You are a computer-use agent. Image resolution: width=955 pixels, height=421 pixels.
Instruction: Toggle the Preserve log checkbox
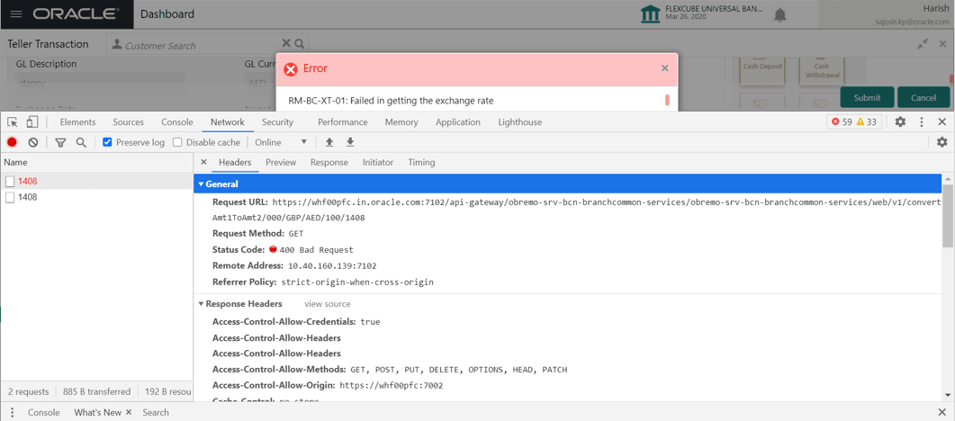107,142
